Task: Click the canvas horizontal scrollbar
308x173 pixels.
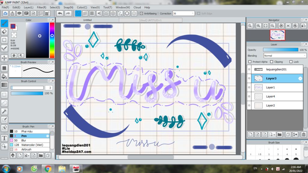Action: 150,157
